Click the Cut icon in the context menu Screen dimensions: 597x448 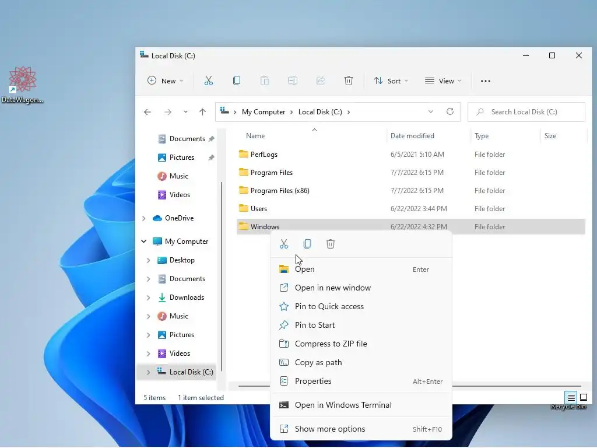click(x=284, y=244)
